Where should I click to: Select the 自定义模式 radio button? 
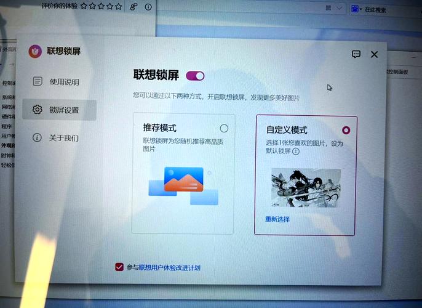coord(346,131)
